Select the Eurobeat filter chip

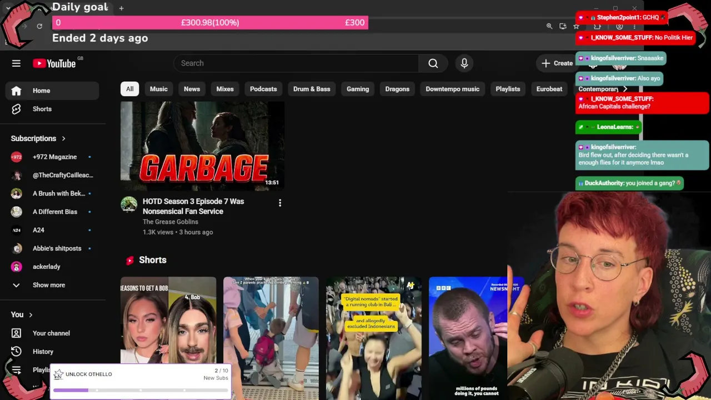click(549, 89)
